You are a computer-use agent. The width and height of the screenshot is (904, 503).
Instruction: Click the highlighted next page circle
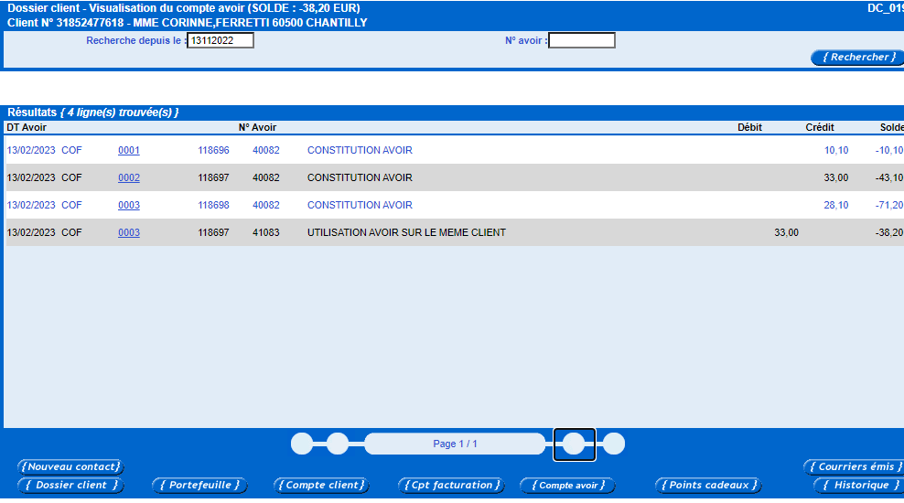coord(574,444)
